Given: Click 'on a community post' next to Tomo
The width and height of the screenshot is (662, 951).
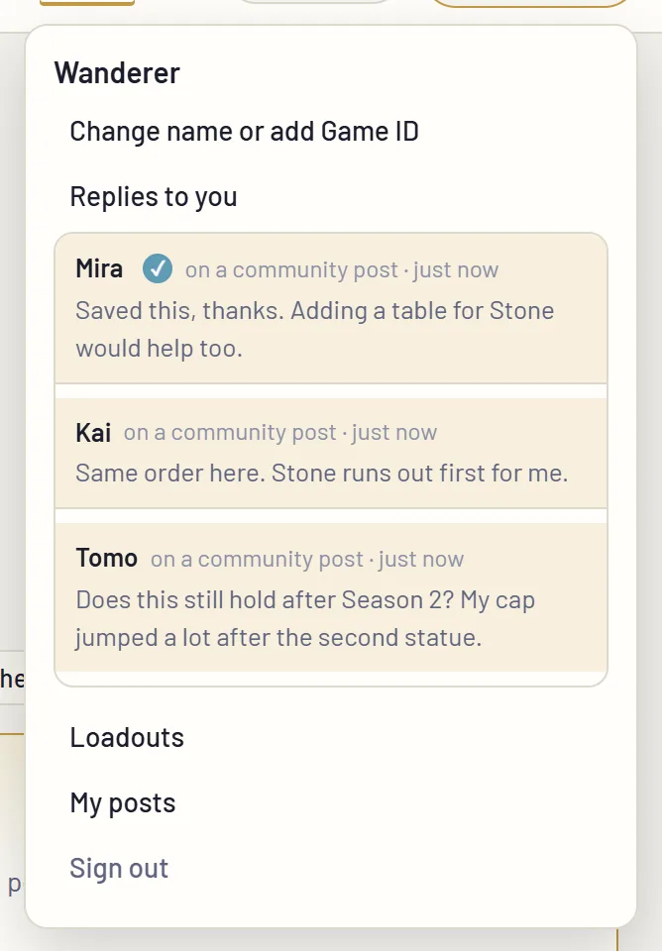Looking at the screenshot, I should click(257, 559).
